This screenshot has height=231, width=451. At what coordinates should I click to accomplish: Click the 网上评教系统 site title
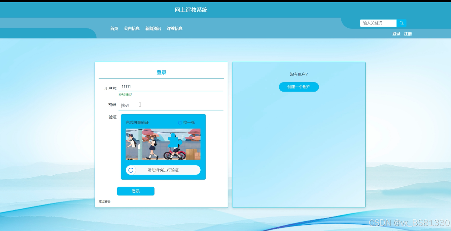click(191, 10)
